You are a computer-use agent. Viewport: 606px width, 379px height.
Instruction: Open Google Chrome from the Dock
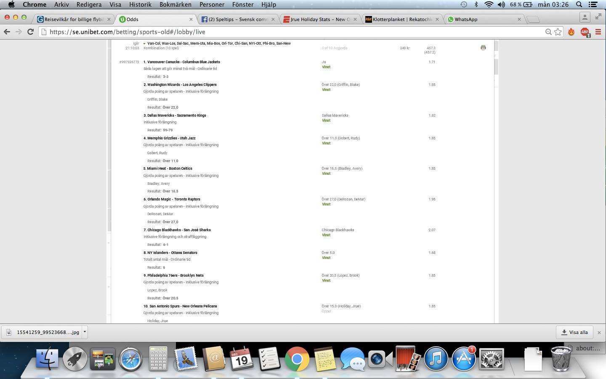click(297, 359)
